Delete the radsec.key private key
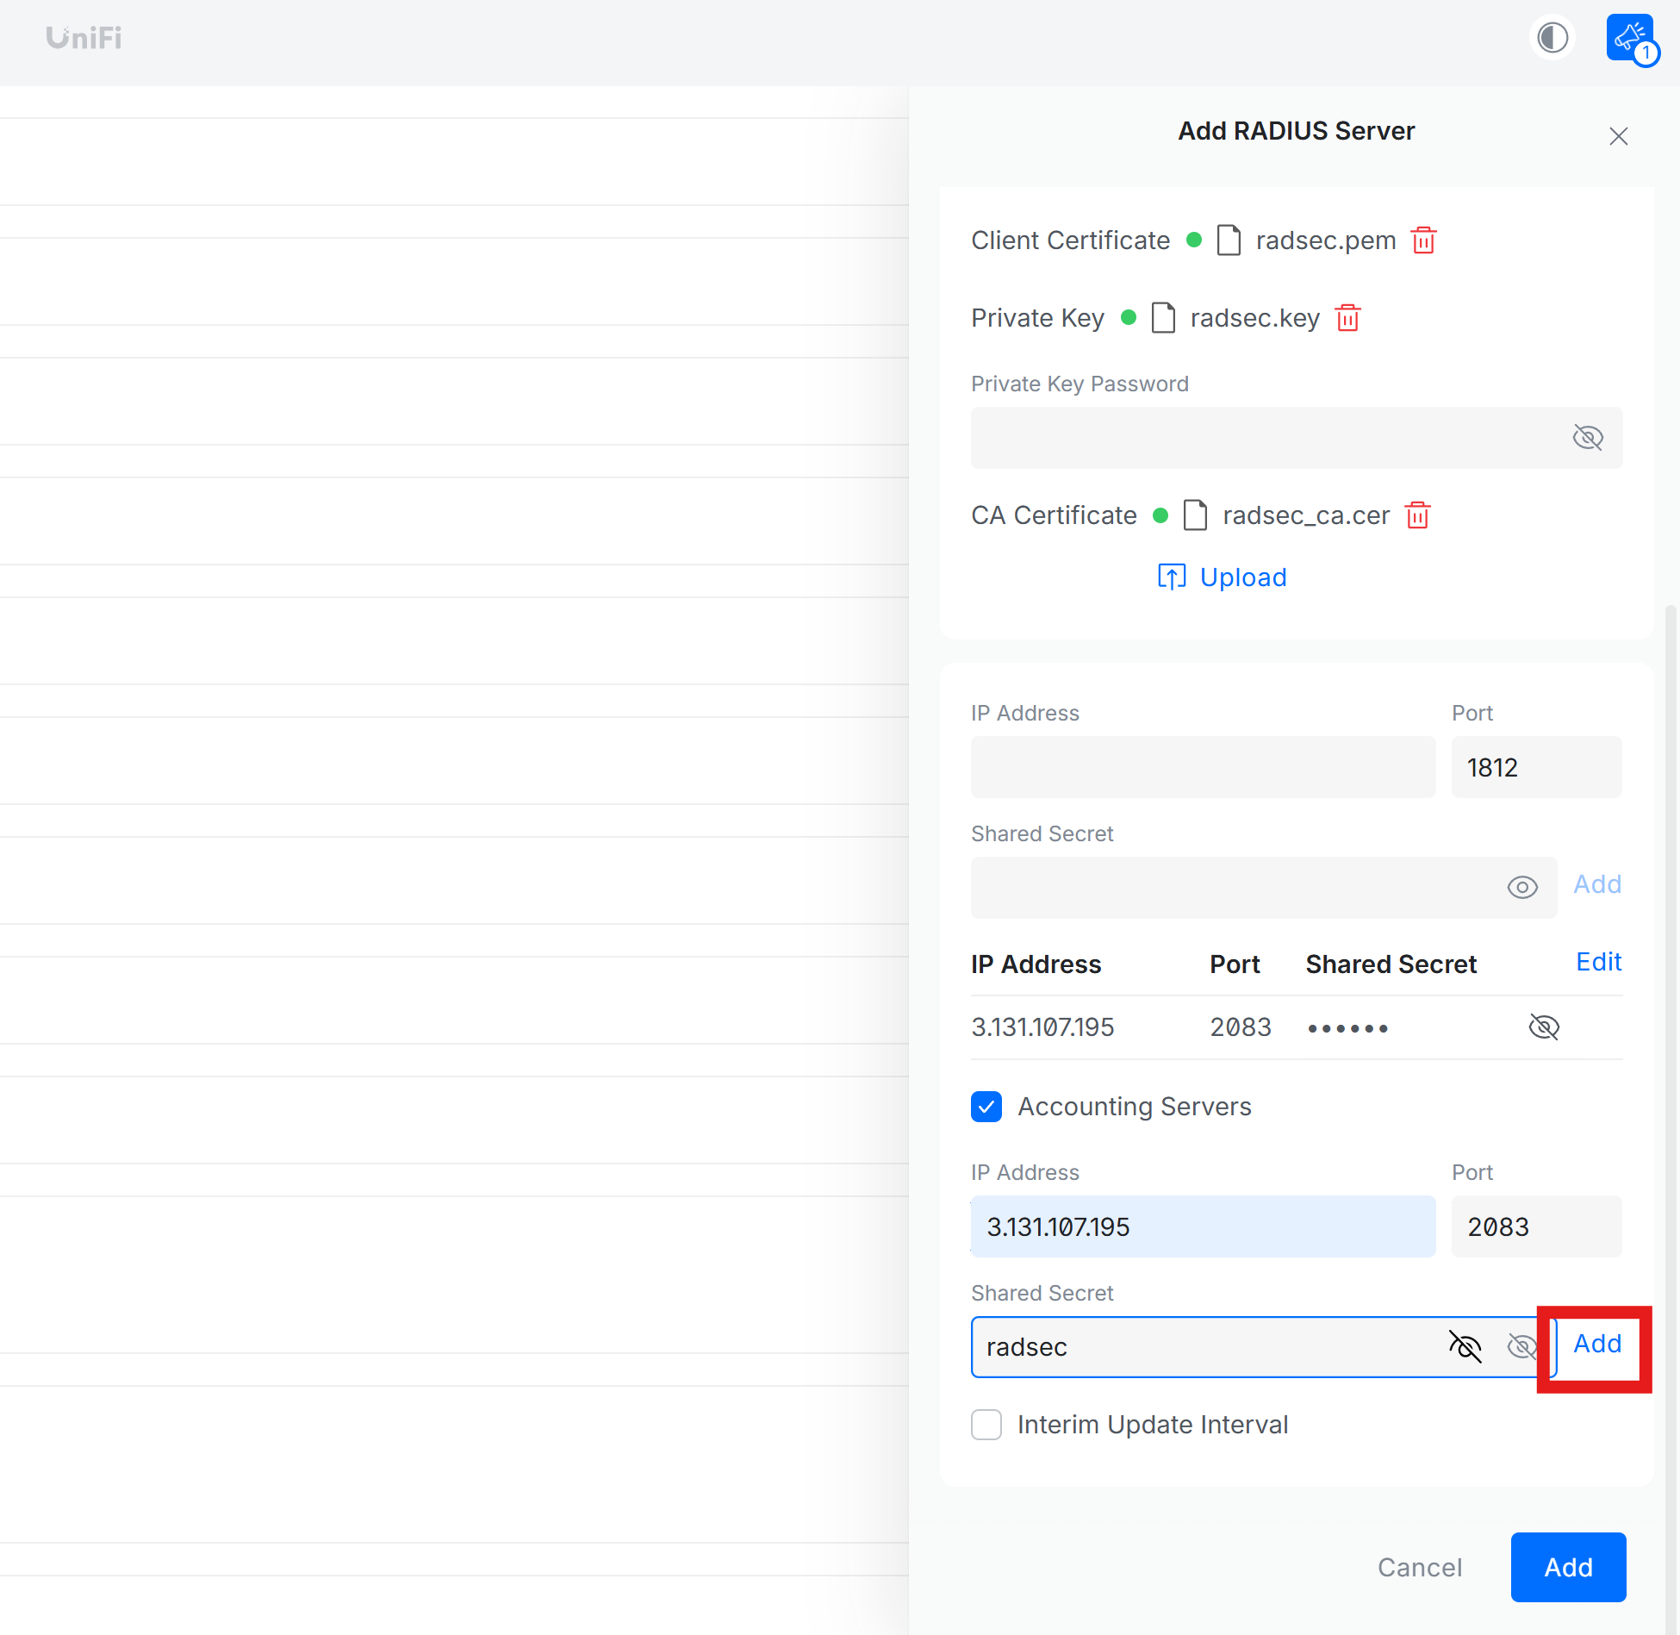This screenshot has width=1680, height=1635. [x=1347, y=318]
